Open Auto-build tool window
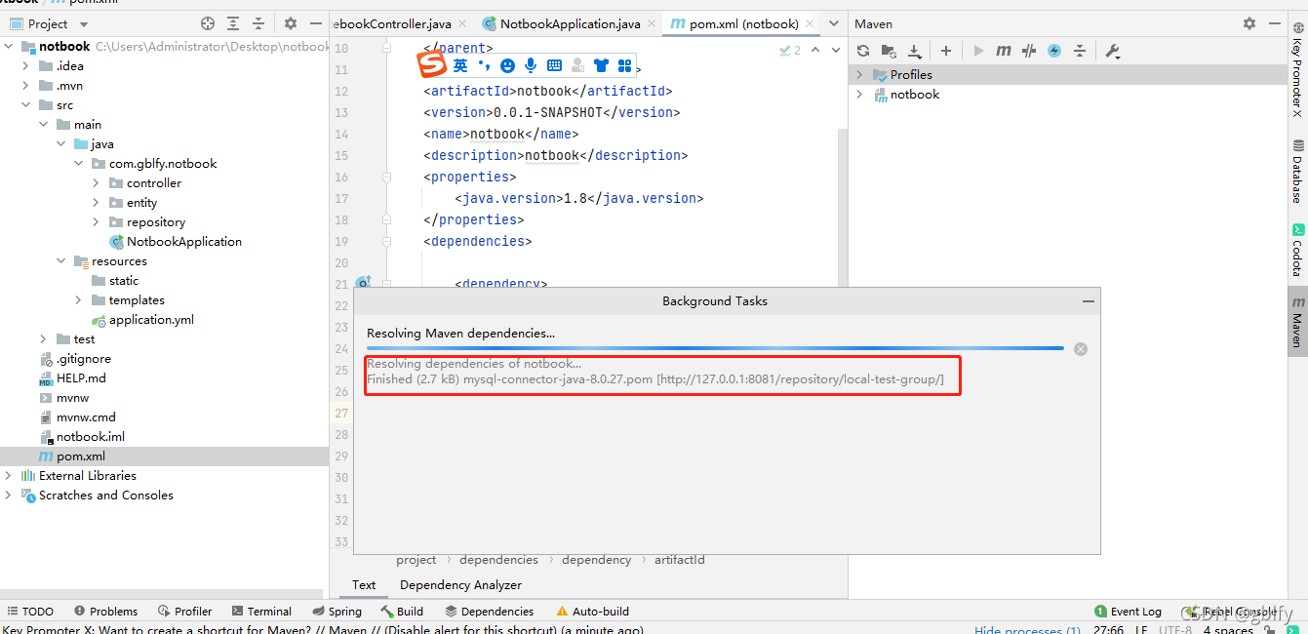Viewport: 1308px width, 634px height. pyautogui.click(x=592, y=612)
